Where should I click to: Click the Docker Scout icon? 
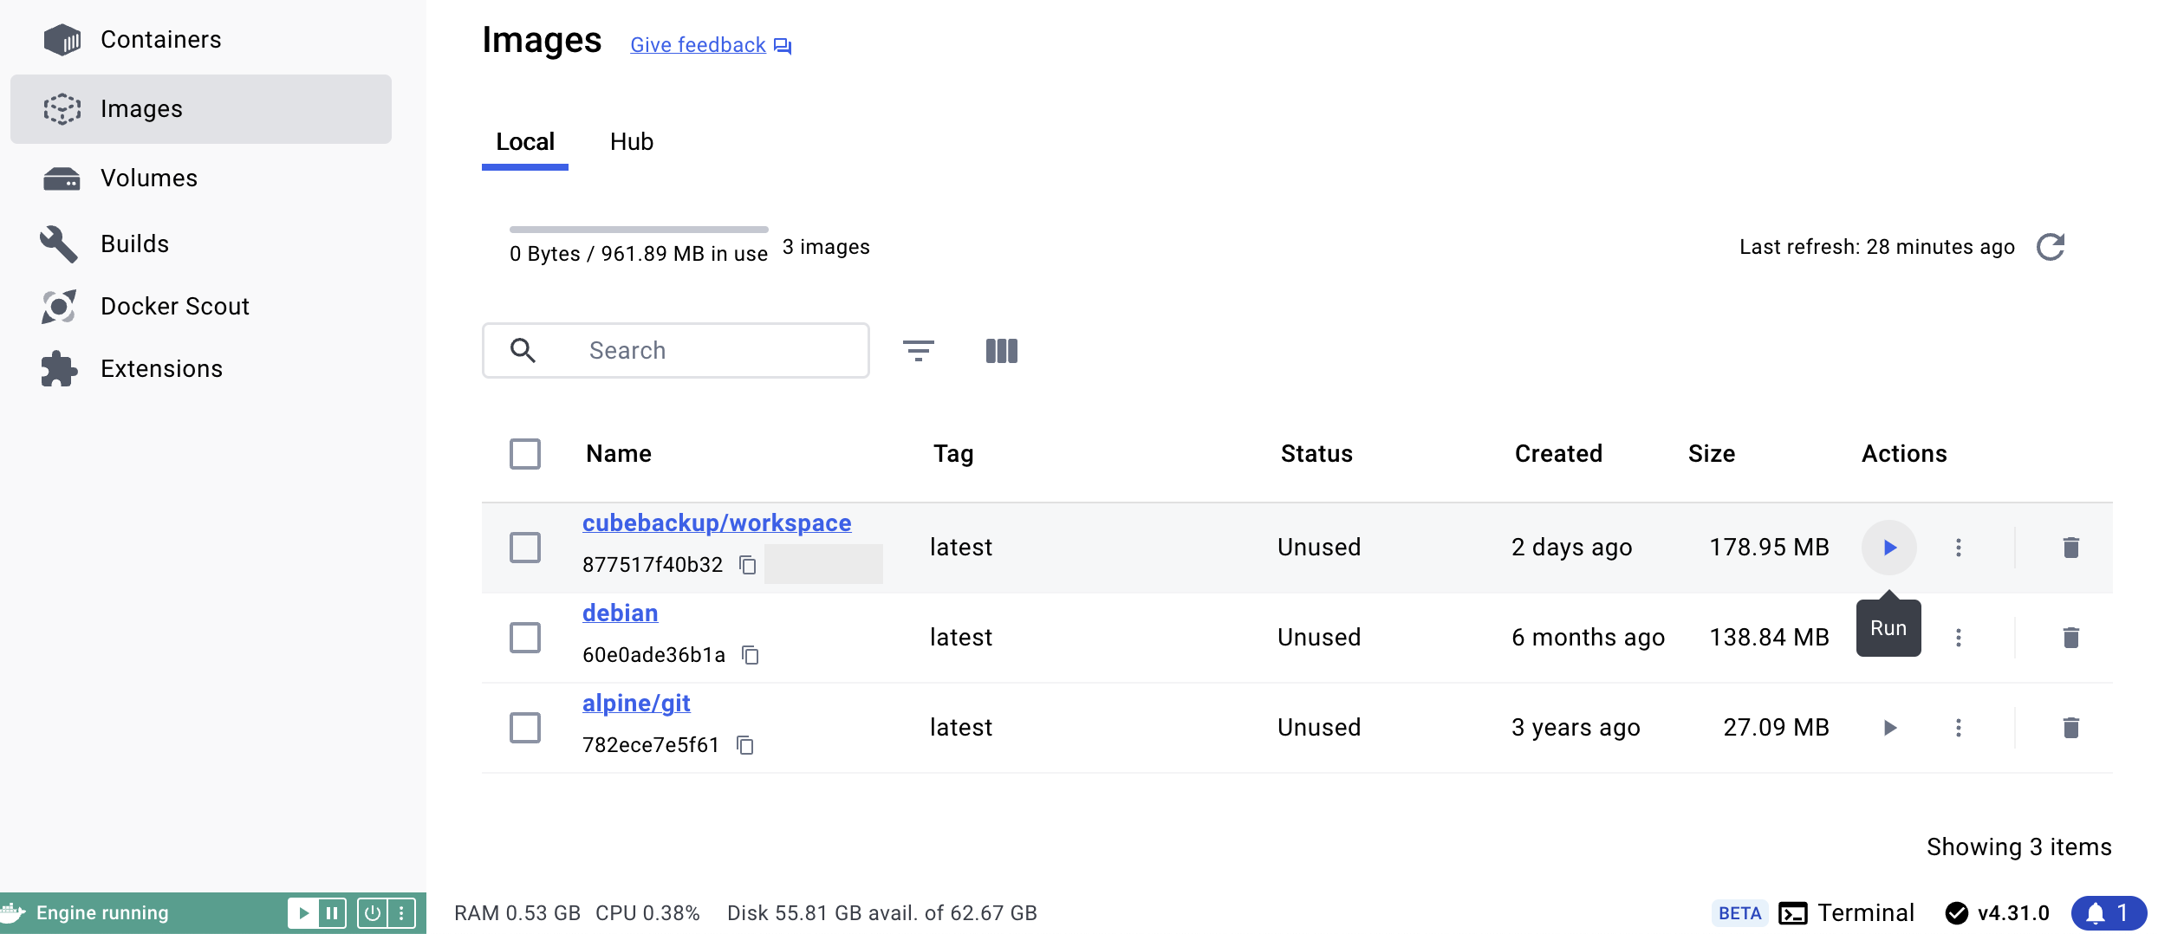point(59,307)
